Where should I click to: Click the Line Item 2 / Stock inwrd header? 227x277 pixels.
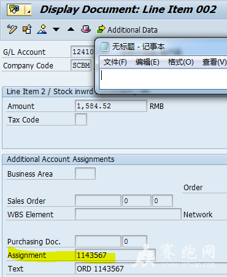click(50, 91)
